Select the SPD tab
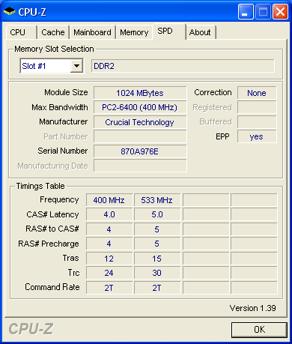Screen dimensions: 292x344 tap(169, 31)
